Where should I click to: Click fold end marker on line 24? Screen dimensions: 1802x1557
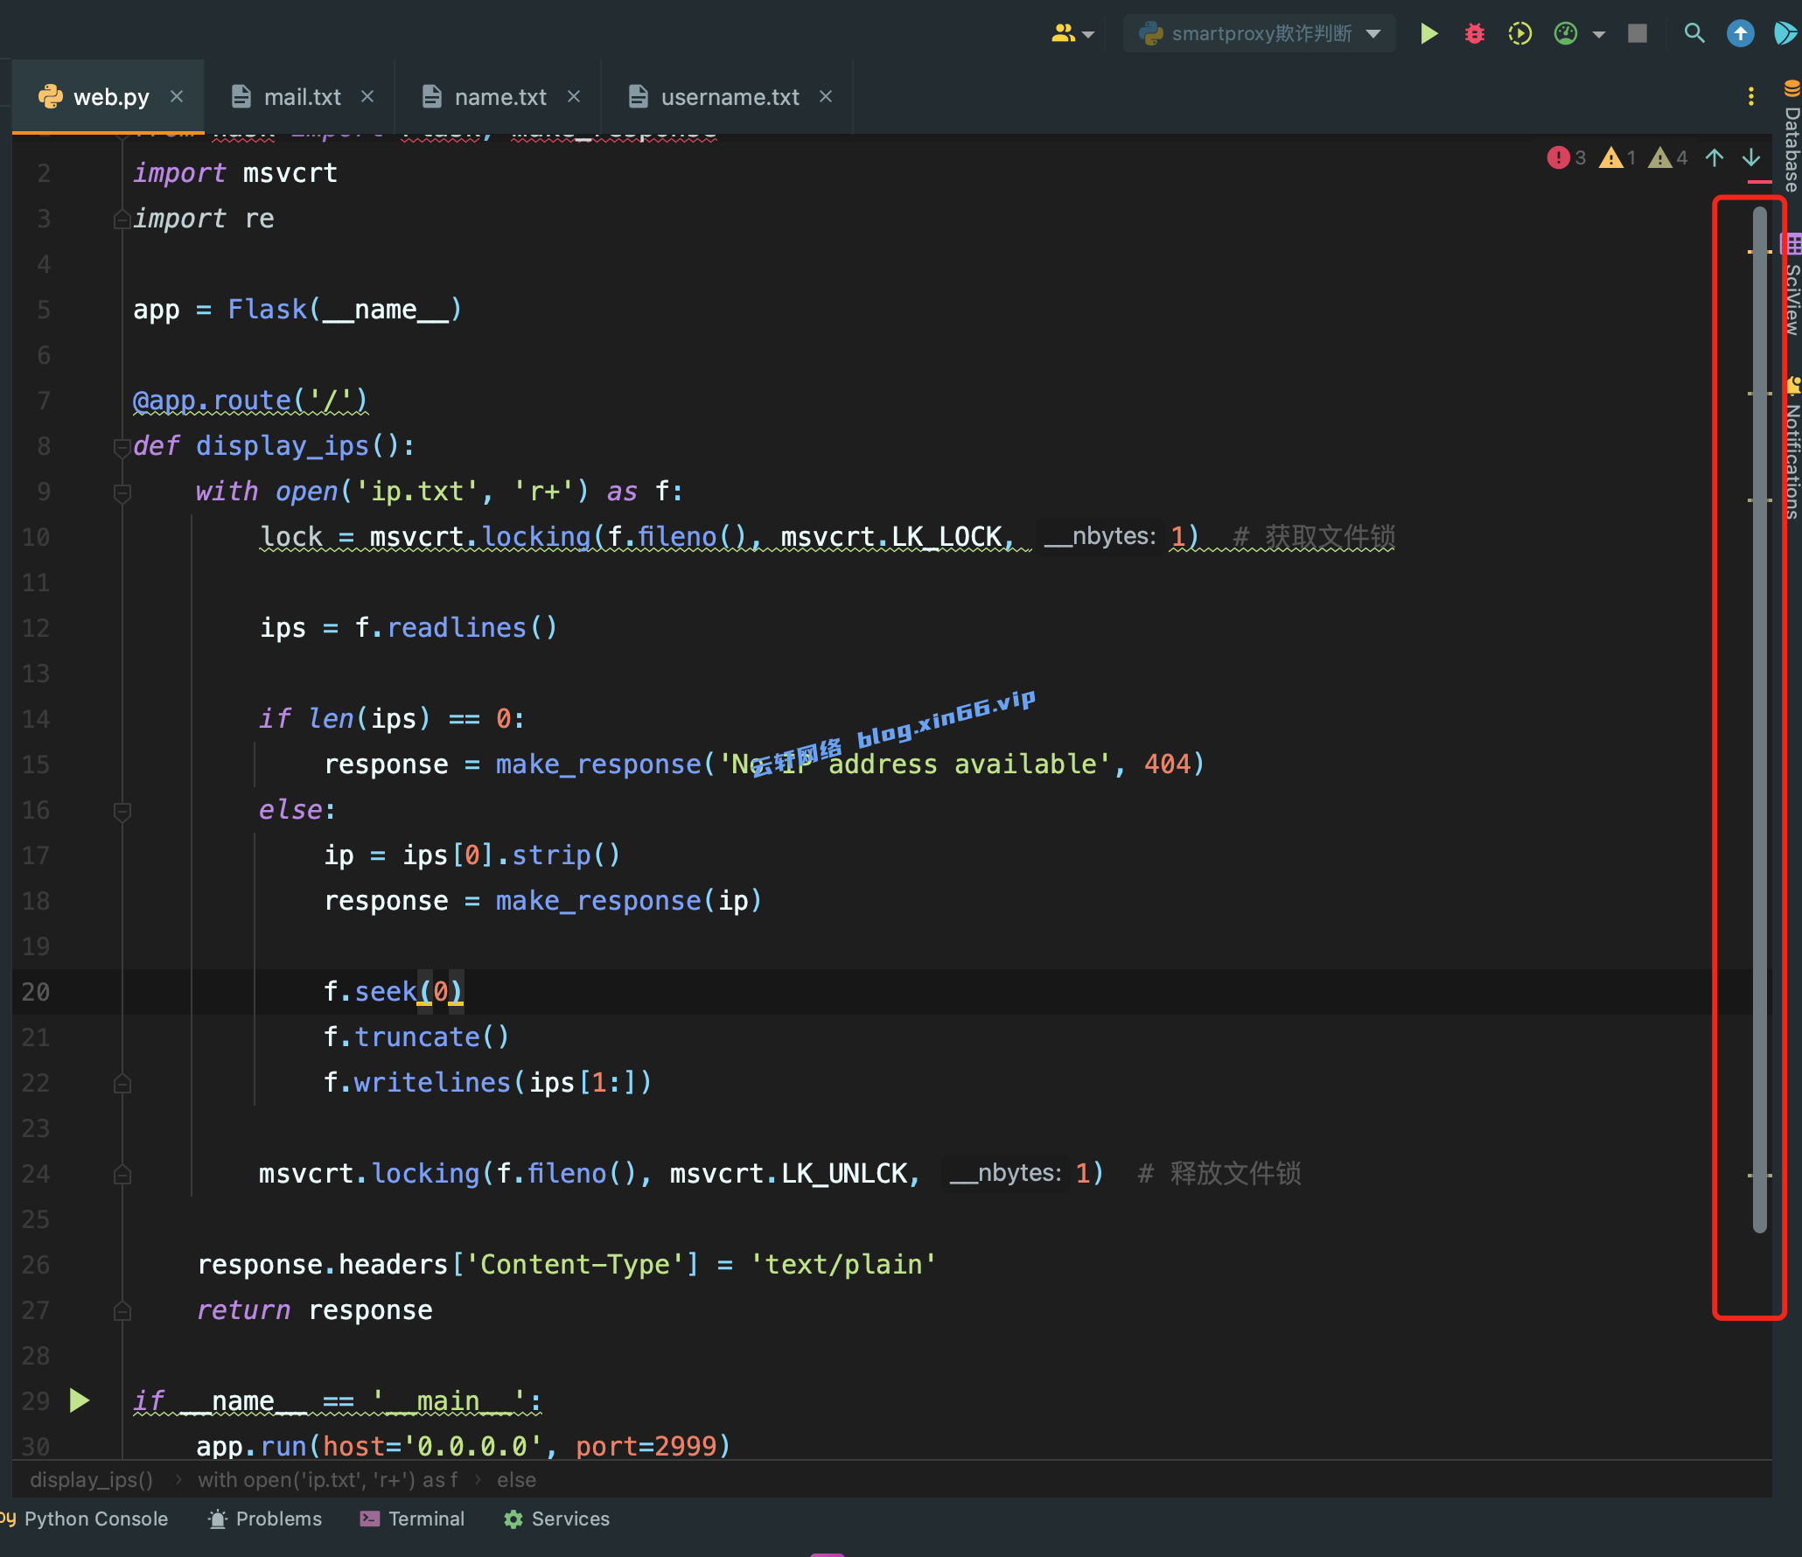coord(122,1175)
